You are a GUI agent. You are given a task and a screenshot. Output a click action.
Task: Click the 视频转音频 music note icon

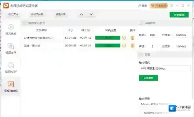[11, 84]
